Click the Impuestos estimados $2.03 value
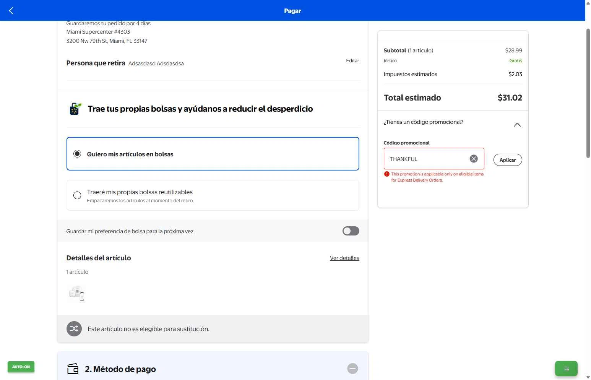The width and height of the screenshot is (591, 380). coord(515,74)
